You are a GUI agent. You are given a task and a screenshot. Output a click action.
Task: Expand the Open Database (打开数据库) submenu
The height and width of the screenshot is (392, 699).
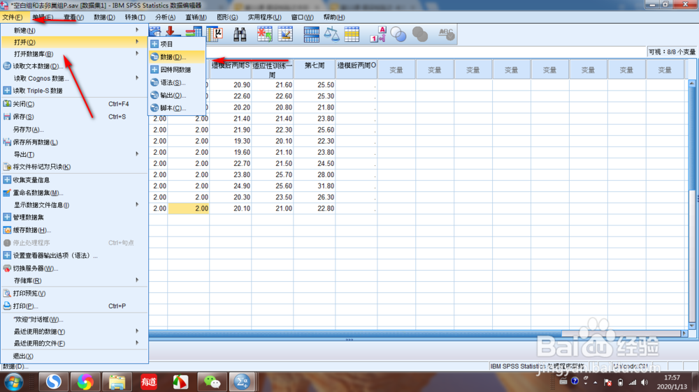click(x=74, y=54)
